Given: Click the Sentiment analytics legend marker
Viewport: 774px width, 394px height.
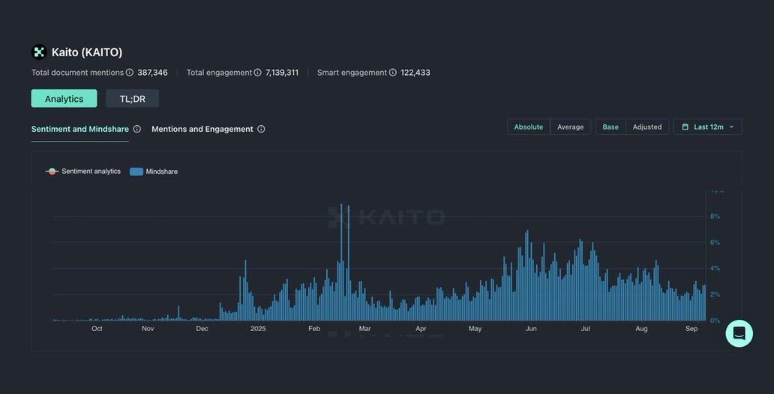Looking at the screenshot, I should 52,172.
